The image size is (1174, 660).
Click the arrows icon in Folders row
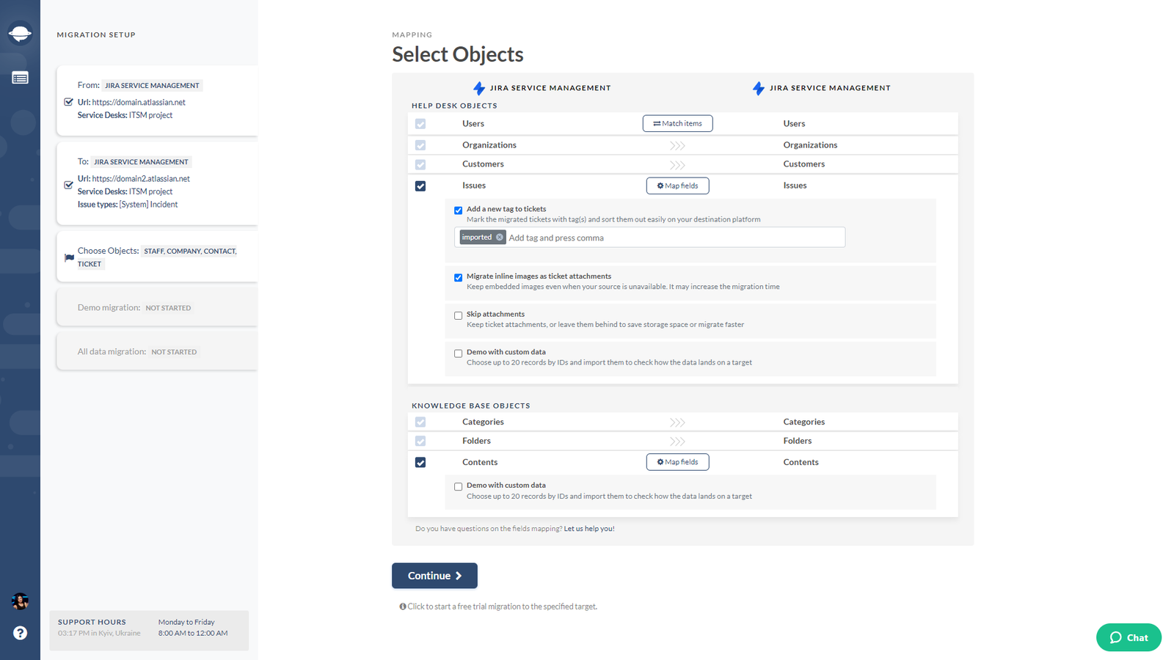click(x=677, y=441)
